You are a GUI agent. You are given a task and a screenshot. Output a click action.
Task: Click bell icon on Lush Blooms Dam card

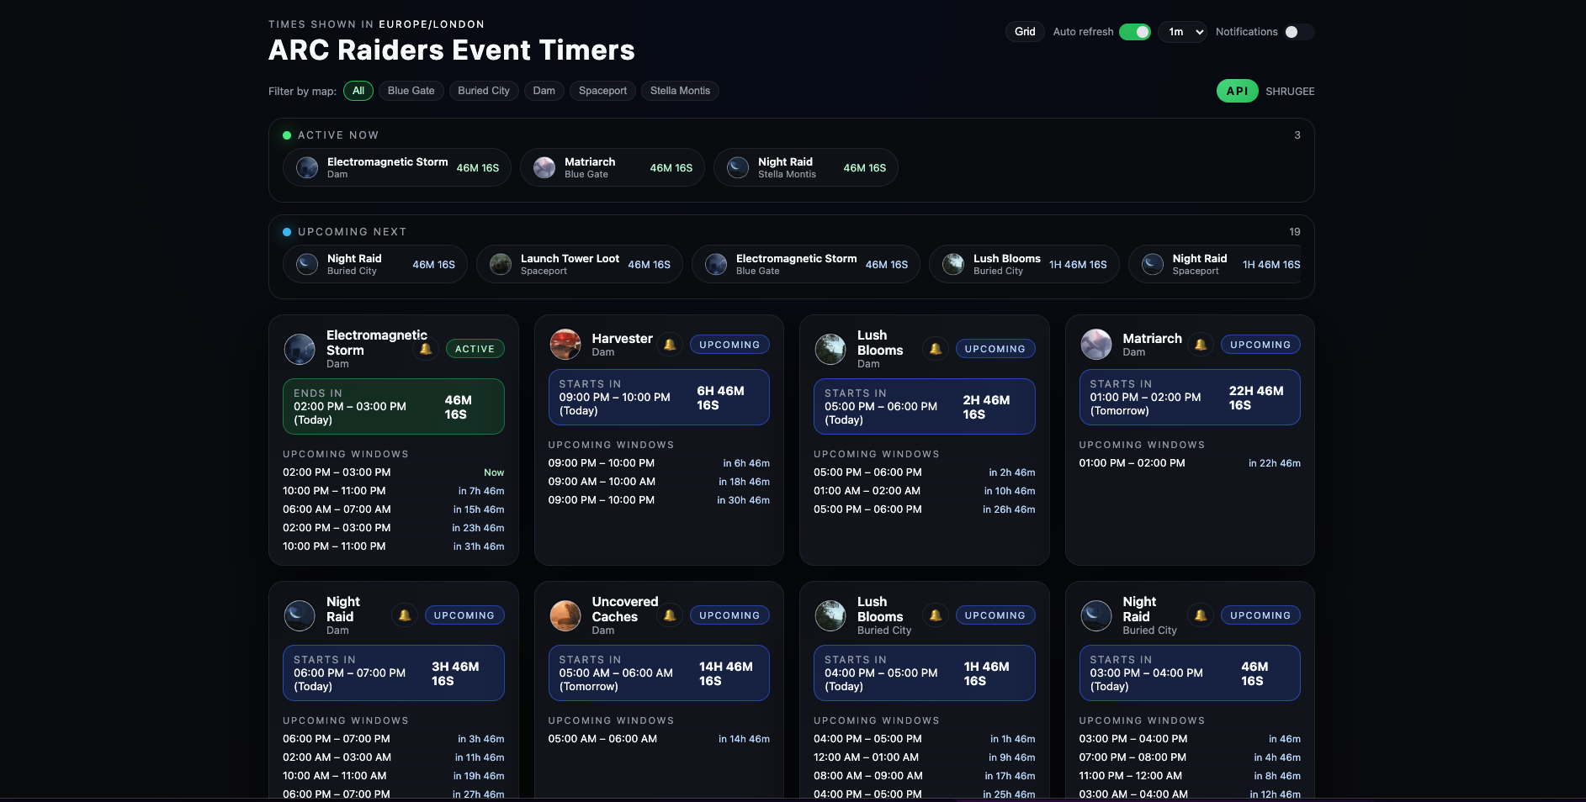(935, 349)
